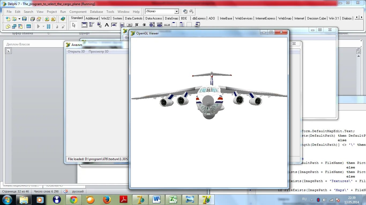Open the Run menu
The height and width of the screenshot is (205, 366).
coord(63,12)
